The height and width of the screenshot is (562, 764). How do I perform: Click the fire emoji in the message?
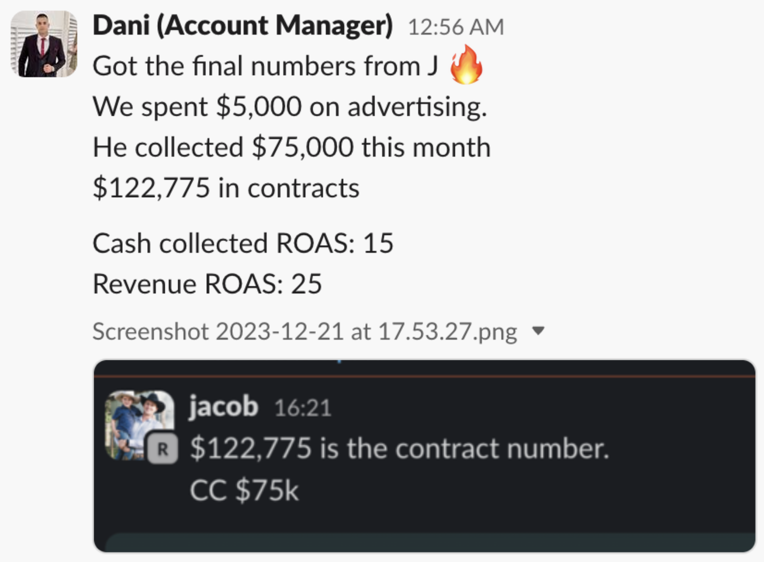coord(466,65)
